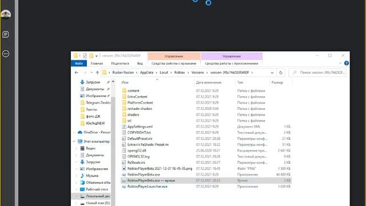Image resolution: width=366 pixels, height=206 pixels.
Task: Open quick access toolbar customize dropdown
Action: pos(96,56)
